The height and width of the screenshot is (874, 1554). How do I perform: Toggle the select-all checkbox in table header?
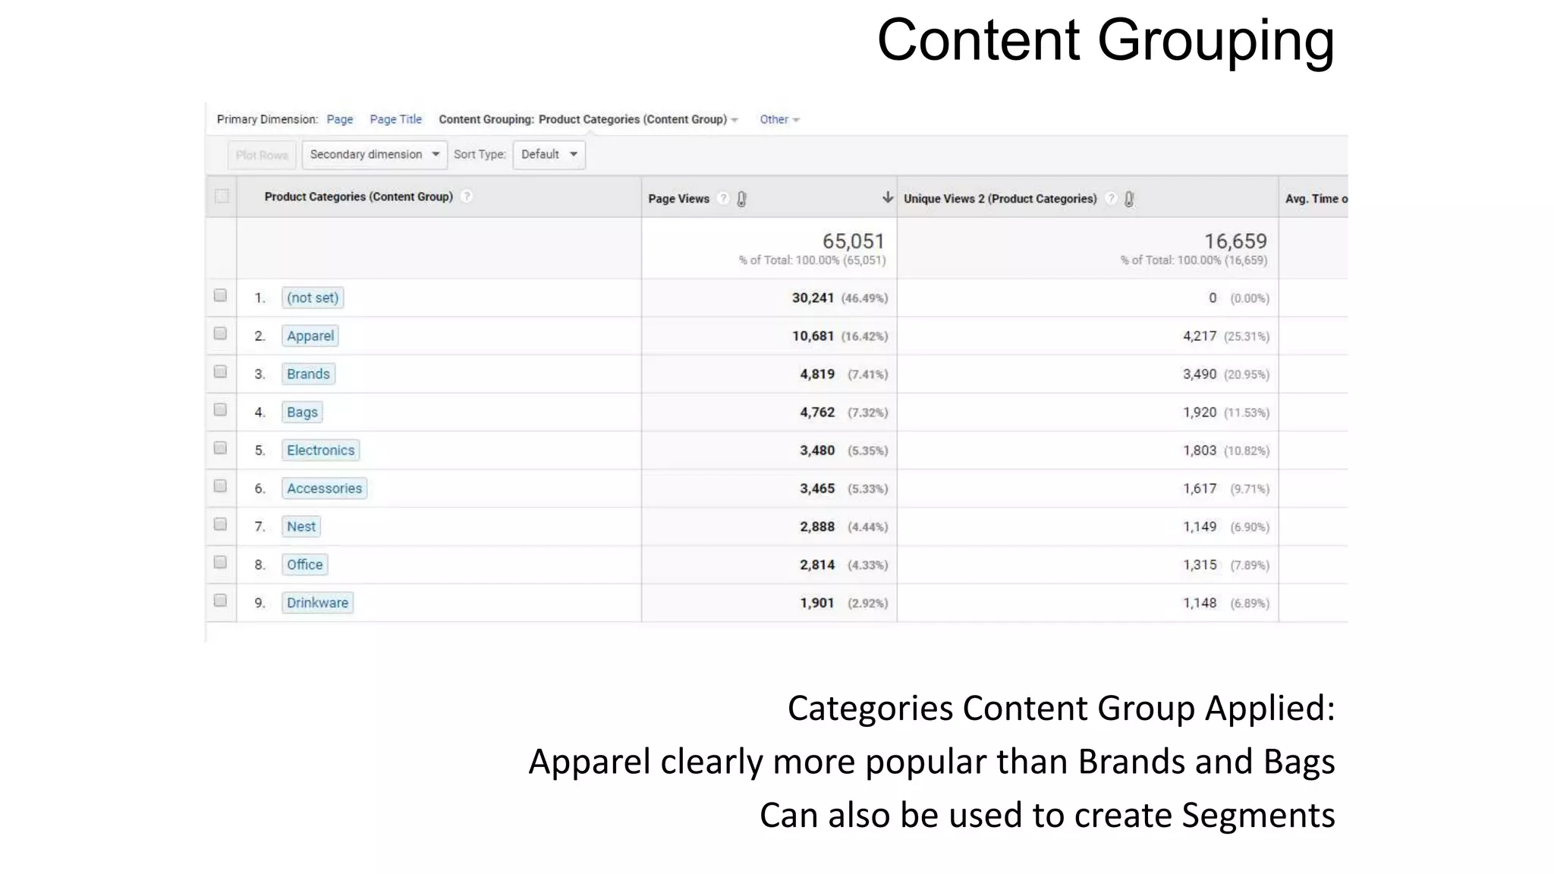point(222,196)
